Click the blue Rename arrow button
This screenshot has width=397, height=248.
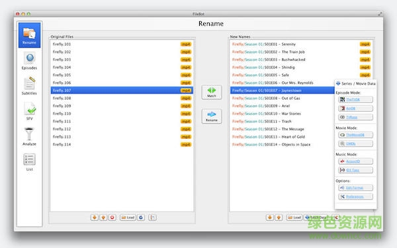click(x=212, y=116)
